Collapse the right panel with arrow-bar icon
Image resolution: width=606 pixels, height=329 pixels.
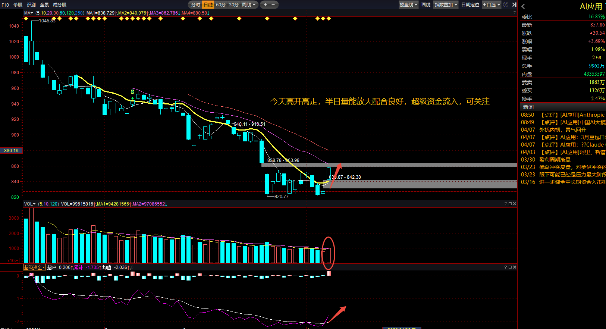(514, 5)
